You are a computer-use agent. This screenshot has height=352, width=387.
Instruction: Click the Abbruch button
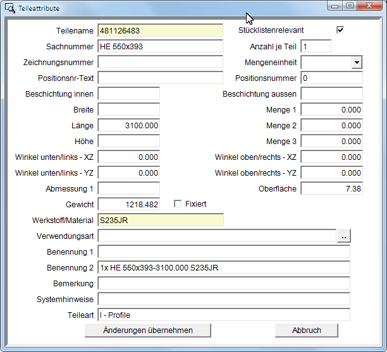[306, 331]
